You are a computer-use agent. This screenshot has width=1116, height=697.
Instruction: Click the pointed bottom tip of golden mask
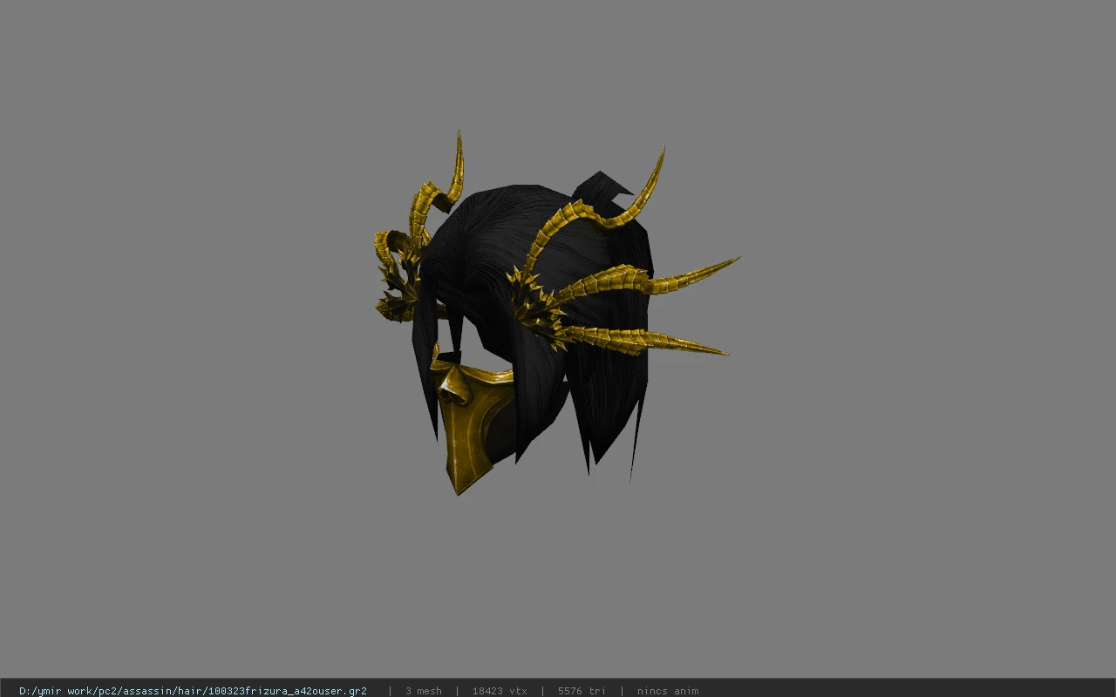pyautogui.click(x=459, y=489)
